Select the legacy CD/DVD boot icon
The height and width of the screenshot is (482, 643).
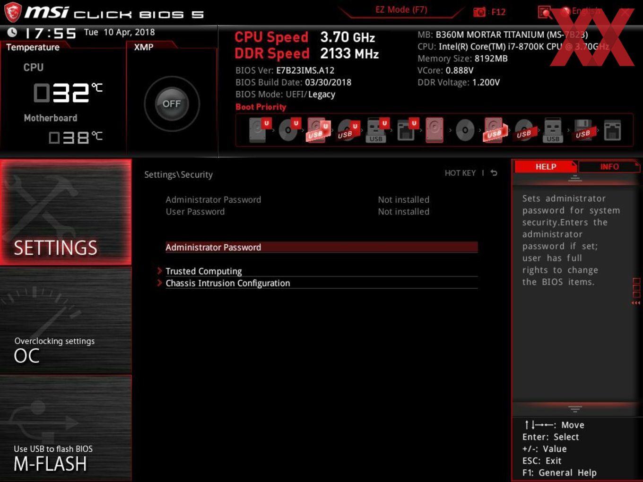click(x=465, y=130)
